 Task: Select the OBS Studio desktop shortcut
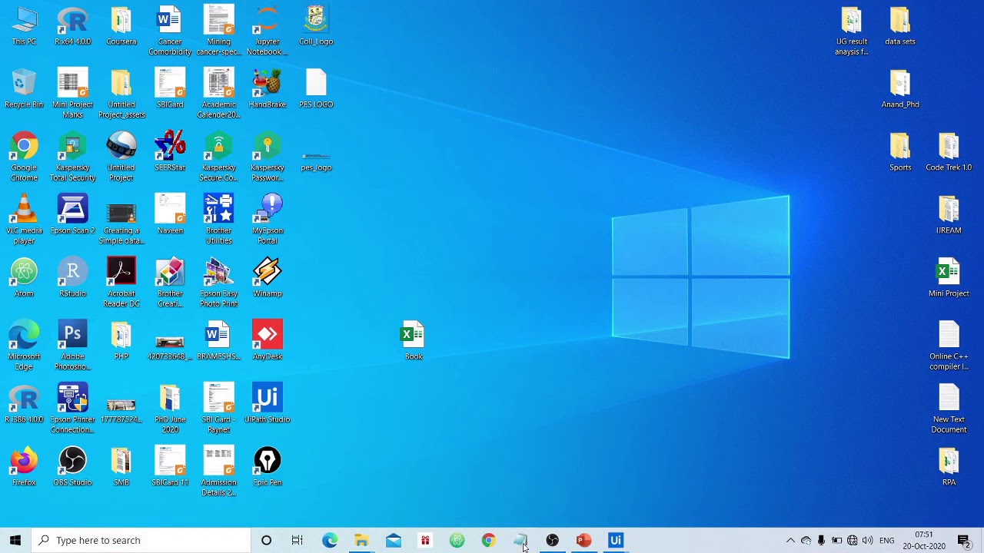pyautogui.click(x=73, y=468)
